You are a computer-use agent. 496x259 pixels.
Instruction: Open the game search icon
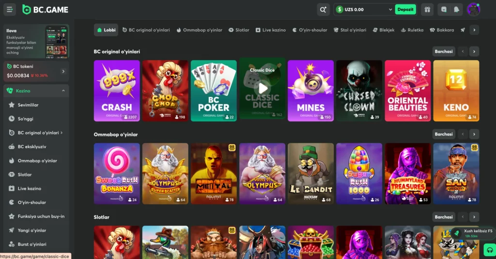(323, 10)
